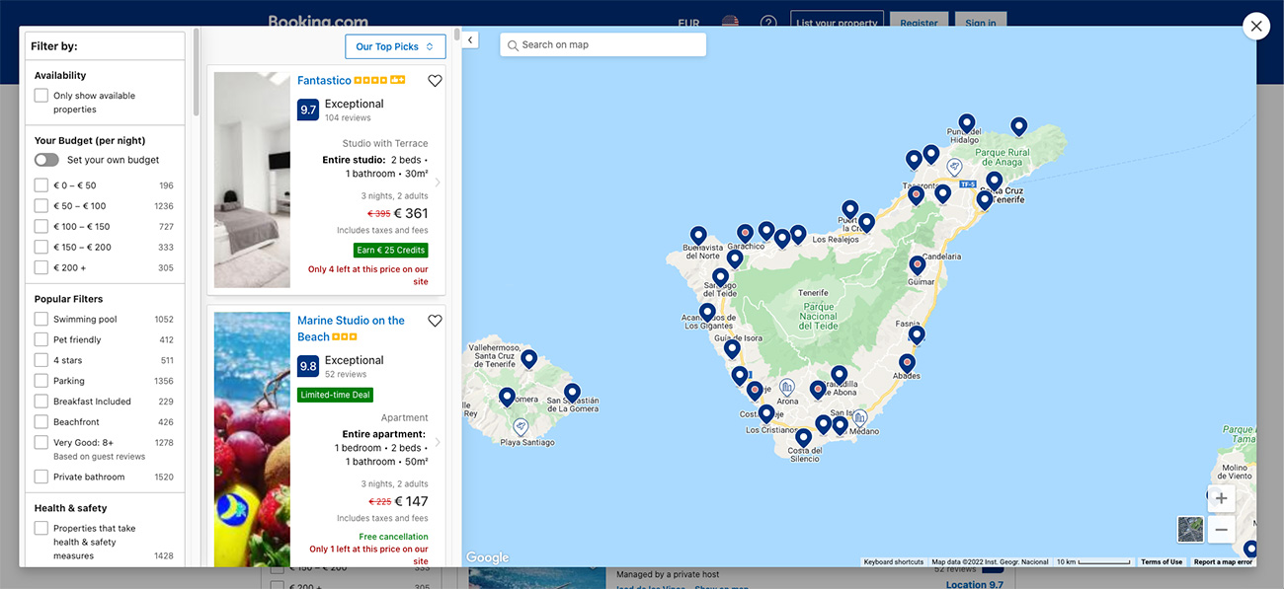Open the Our Top Picks sort dropdown
The height and width of the screenshot is (589, 1284).
(x=395, y=46)
